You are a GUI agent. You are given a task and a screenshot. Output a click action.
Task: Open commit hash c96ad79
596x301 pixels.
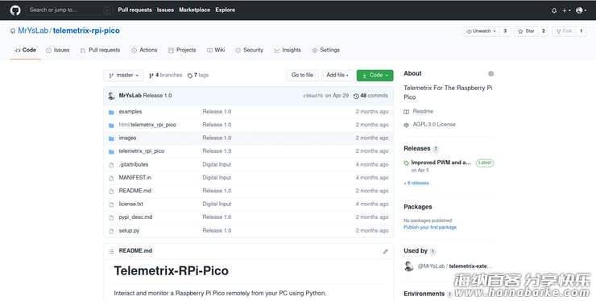(x=312, y=96)
